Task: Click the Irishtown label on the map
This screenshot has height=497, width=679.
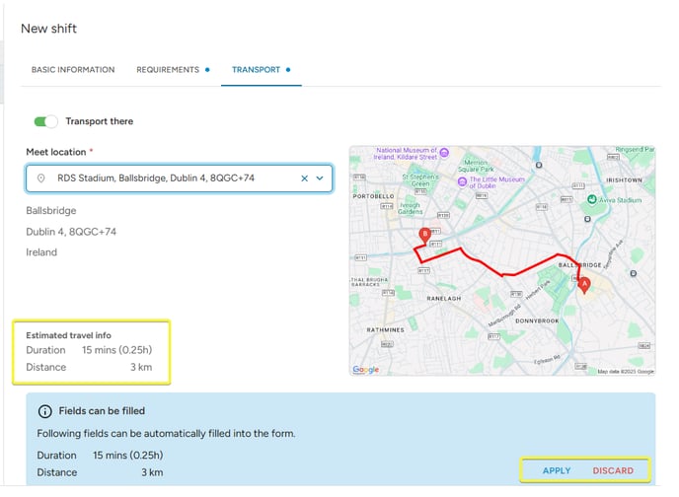Action: coord(624,179)
